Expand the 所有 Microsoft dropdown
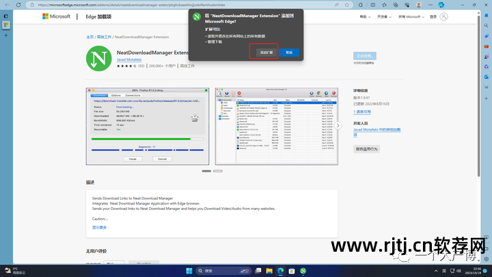Image resolution: width=492 pixels, height=277 pixels. pyautogui.click(x=411, y=16)
